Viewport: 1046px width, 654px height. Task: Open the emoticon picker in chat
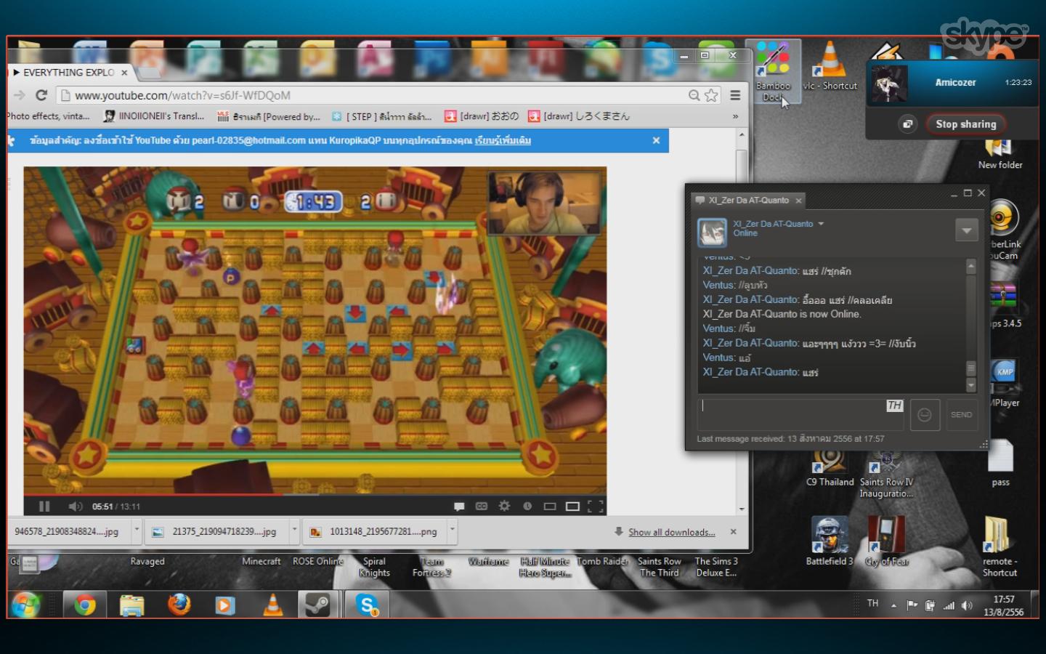pos(925,414)
